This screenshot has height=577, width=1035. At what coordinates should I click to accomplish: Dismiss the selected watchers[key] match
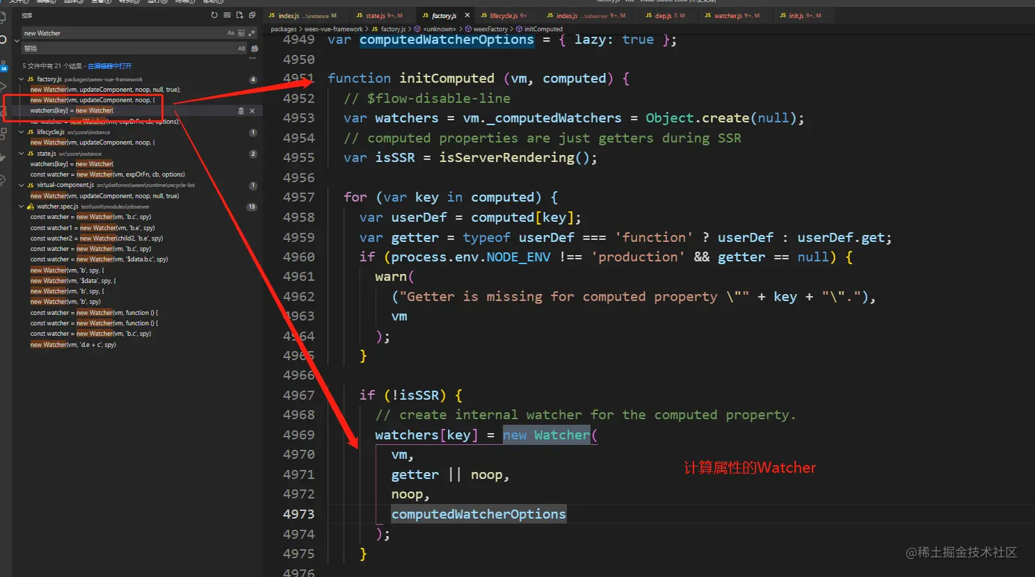252,111
